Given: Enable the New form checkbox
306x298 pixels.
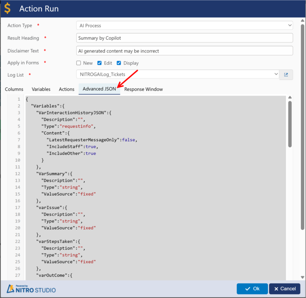Looking at the screenshot, I should [x=79, y=63].
